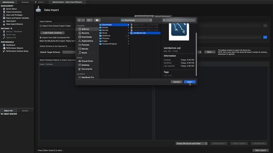Switch to the Object Info tab

coord(9,110)
